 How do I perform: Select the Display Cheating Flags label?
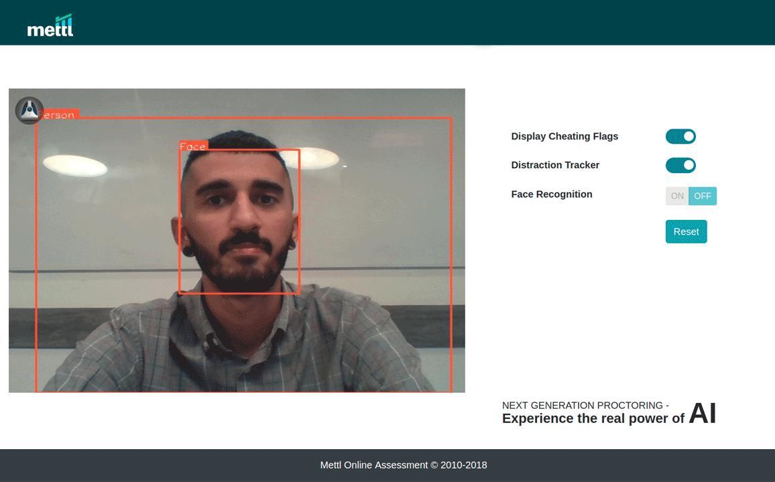click(564, 136)
